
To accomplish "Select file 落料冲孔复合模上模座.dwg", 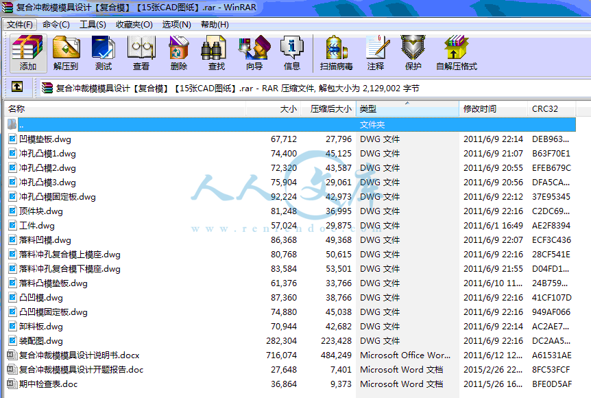I will [x=70, y=255].
